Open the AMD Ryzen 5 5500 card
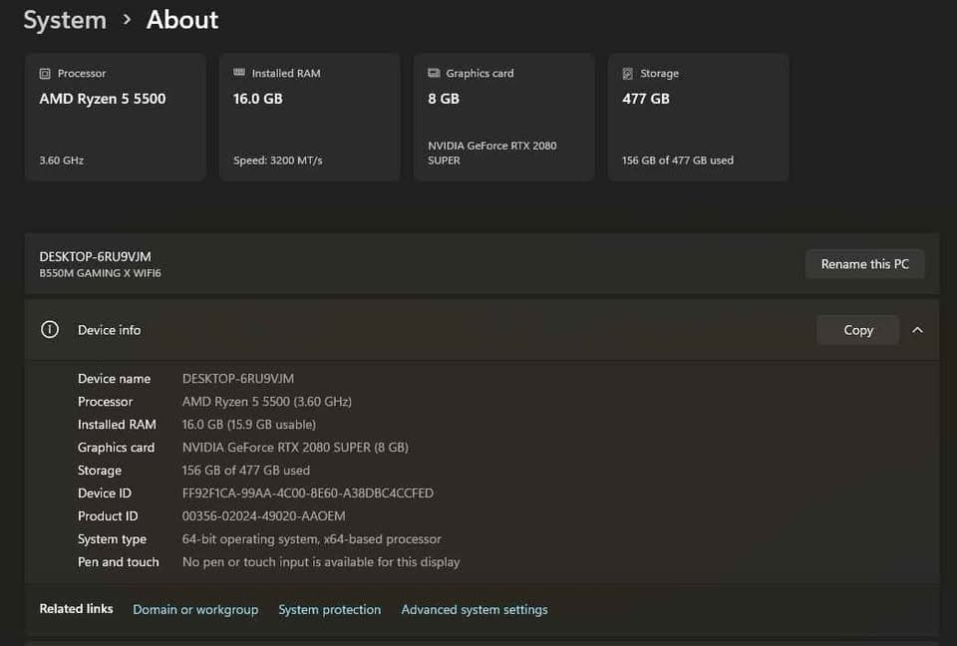The height and width of the screenshot is (646, 957). coord(116,118)
